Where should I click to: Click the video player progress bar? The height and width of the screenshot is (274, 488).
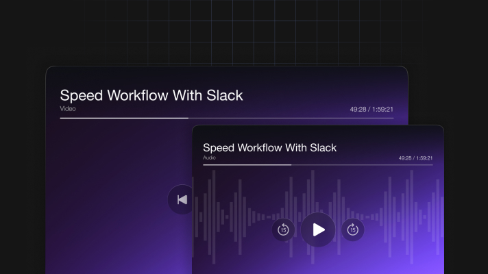(226, 118)
